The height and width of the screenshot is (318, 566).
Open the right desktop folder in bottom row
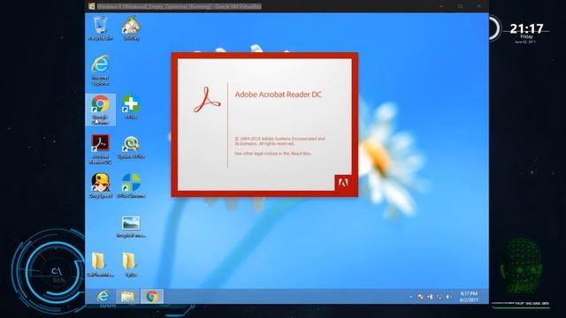[x=130, y=264]
